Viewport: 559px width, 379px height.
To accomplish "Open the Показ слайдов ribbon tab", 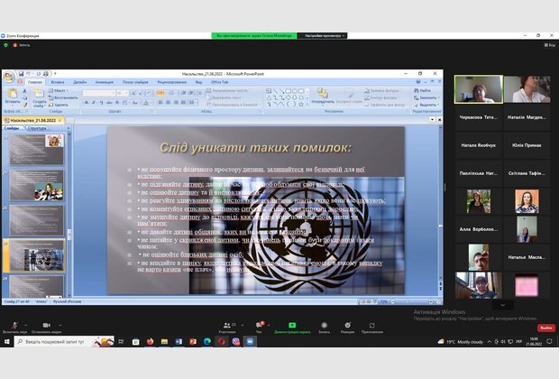I will coord(135,82).
